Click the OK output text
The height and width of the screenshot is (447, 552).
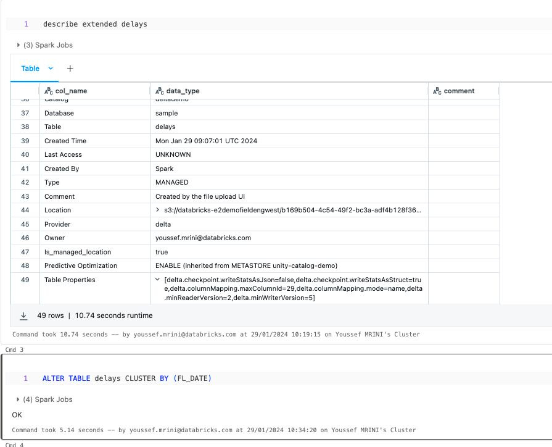tap(17, 415)
